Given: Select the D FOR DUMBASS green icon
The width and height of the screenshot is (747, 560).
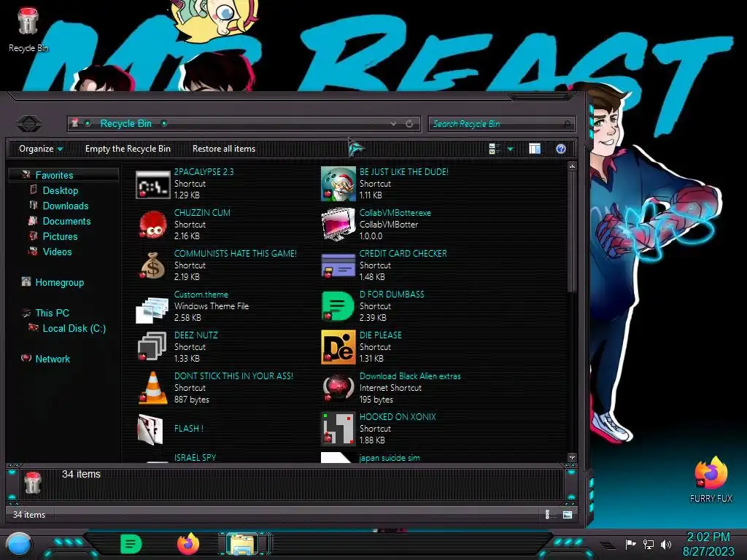Looking at the screenshot, I should tap(338, 306).
